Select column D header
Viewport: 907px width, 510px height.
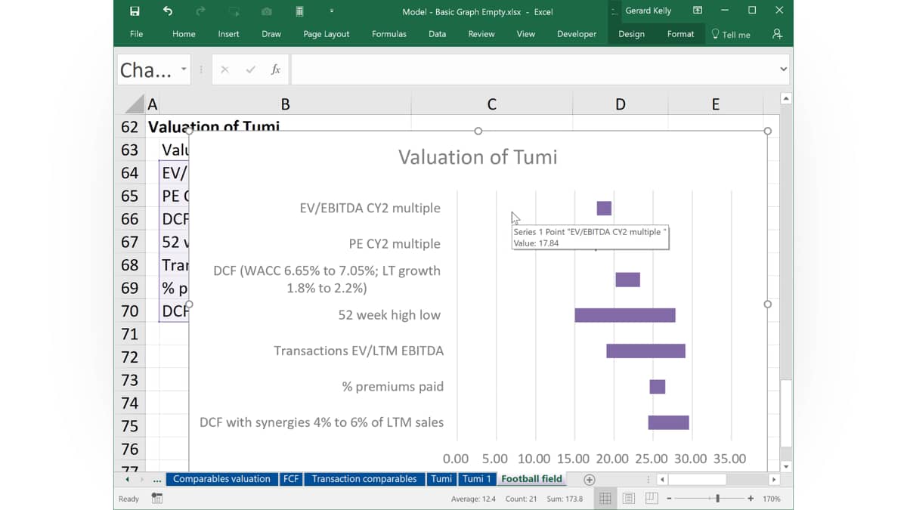click(x=621, y=104)
